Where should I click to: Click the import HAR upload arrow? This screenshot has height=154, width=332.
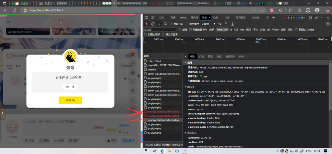(x=226, y=24)
